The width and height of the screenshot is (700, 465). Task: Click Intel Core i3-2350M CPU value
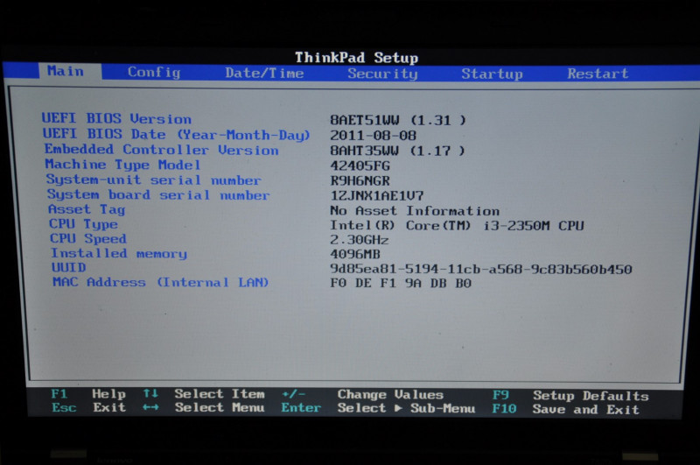tap(457, 226)
